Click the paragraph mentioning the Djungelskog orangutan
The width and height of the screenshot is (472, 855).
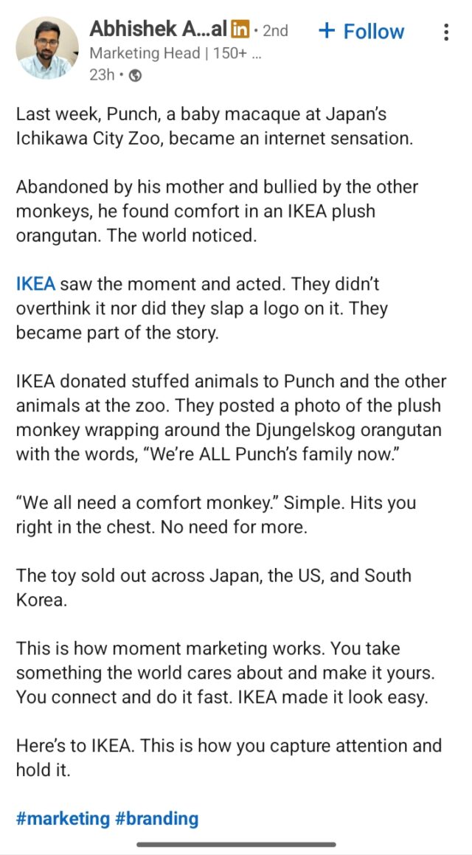[x=221, y=429]
